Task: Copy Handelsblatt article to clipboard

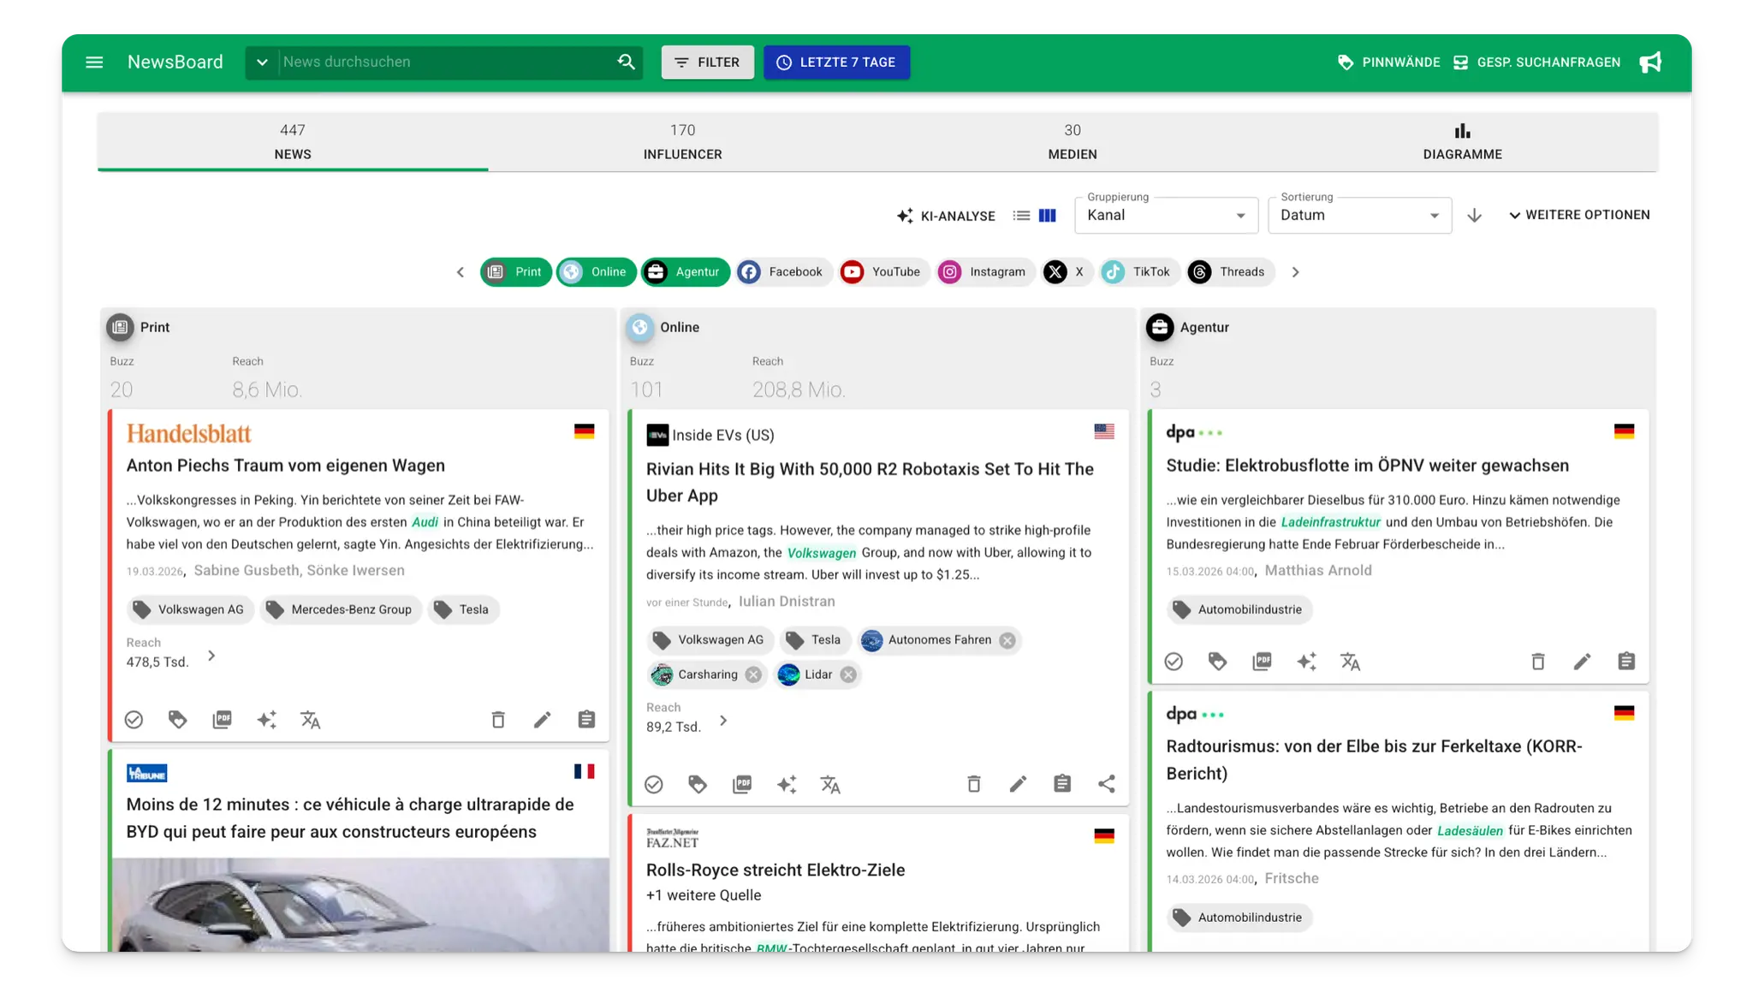Action: coord(586,720)
